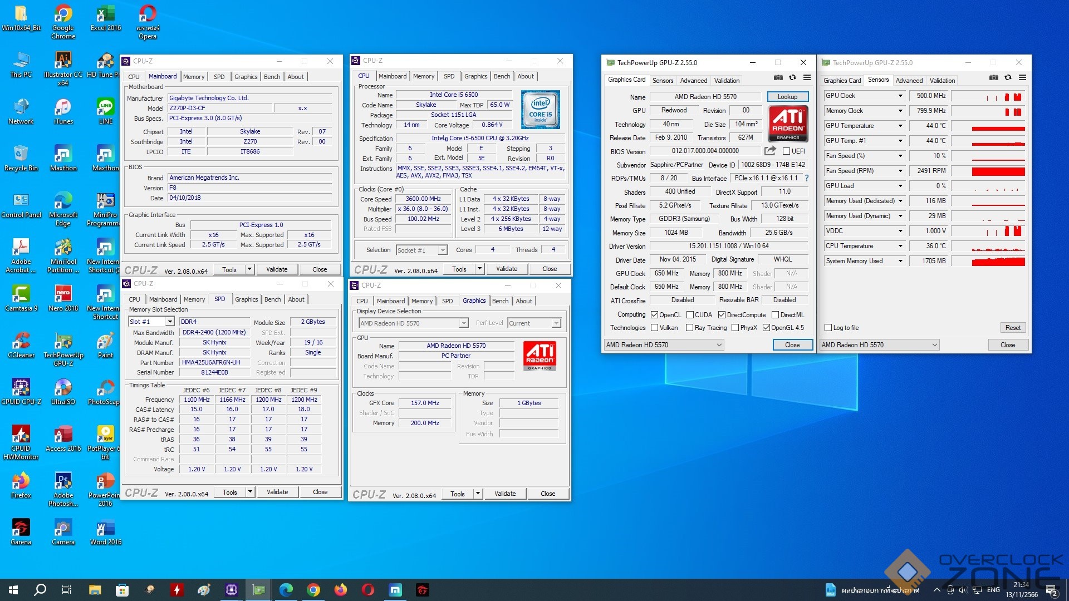The image size is (1069, 601).
Task: Click the Opera icon in the taskbar
Action: 368,590
